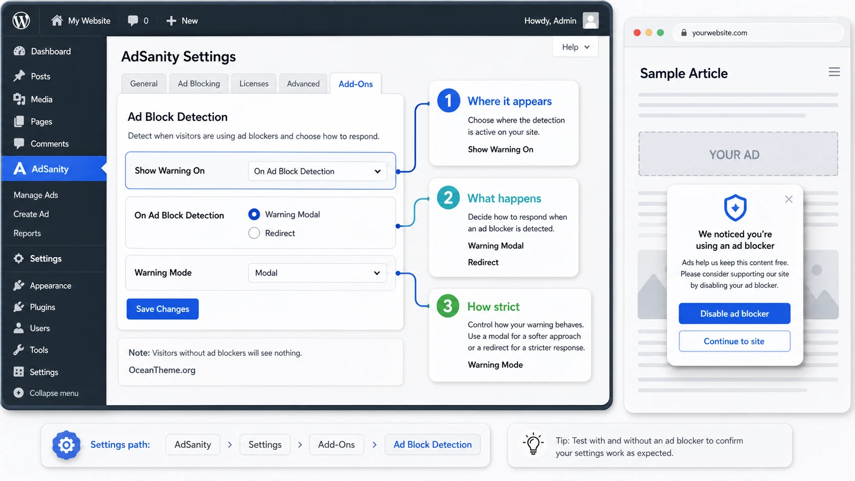Select the Add-Ons tab
Screen dimensions: 855x481
click(x=355, y=84)
